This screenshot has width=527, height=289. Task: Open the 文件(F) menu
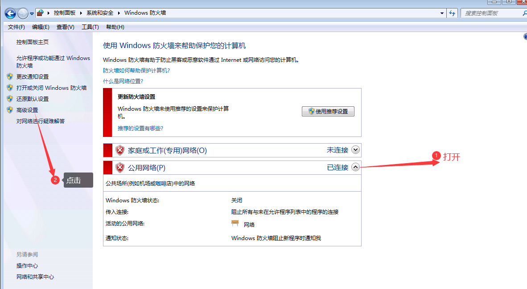point(16,27)
